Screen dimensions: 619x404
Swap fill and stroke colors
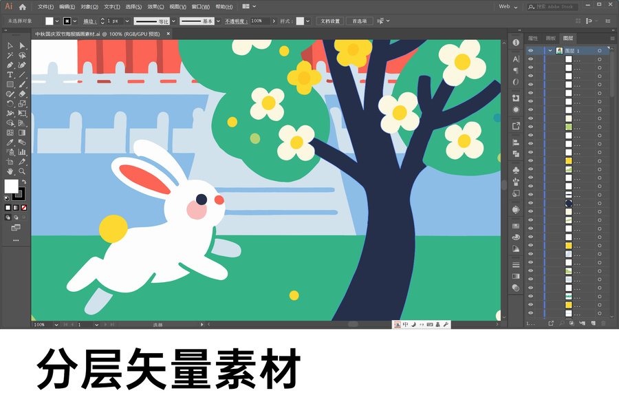pos(24,182)
